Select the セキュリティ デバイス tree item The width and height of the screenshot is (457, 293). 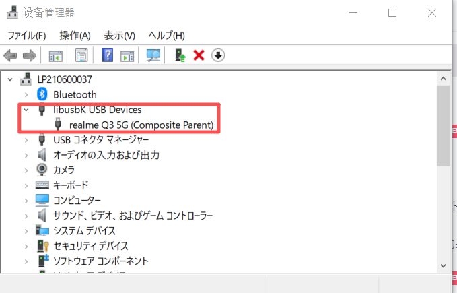click(91, 246)
